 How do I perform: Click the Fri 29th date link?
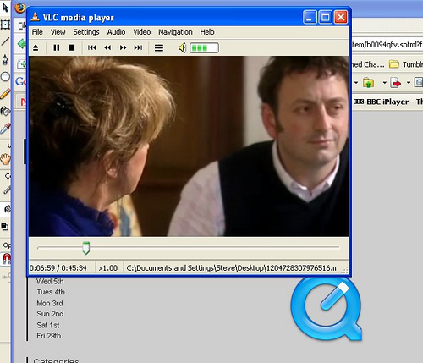(x=49, y=336)
